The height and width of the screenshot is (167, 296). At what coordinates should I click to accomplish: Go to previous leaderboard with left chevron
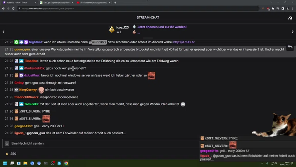3,32
